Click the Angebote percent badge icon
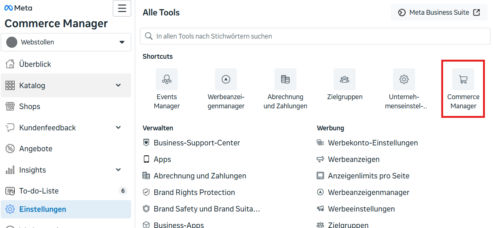This screenshot has height=228, width=493. pos(10,149)
